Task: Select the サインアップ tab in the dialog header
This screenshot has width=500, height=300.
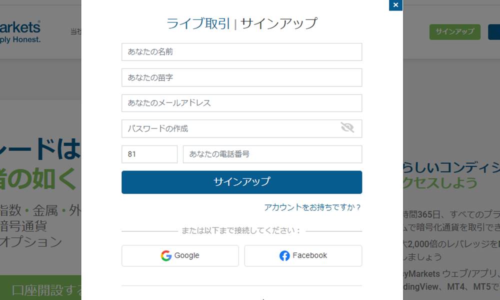Action: 278,23
